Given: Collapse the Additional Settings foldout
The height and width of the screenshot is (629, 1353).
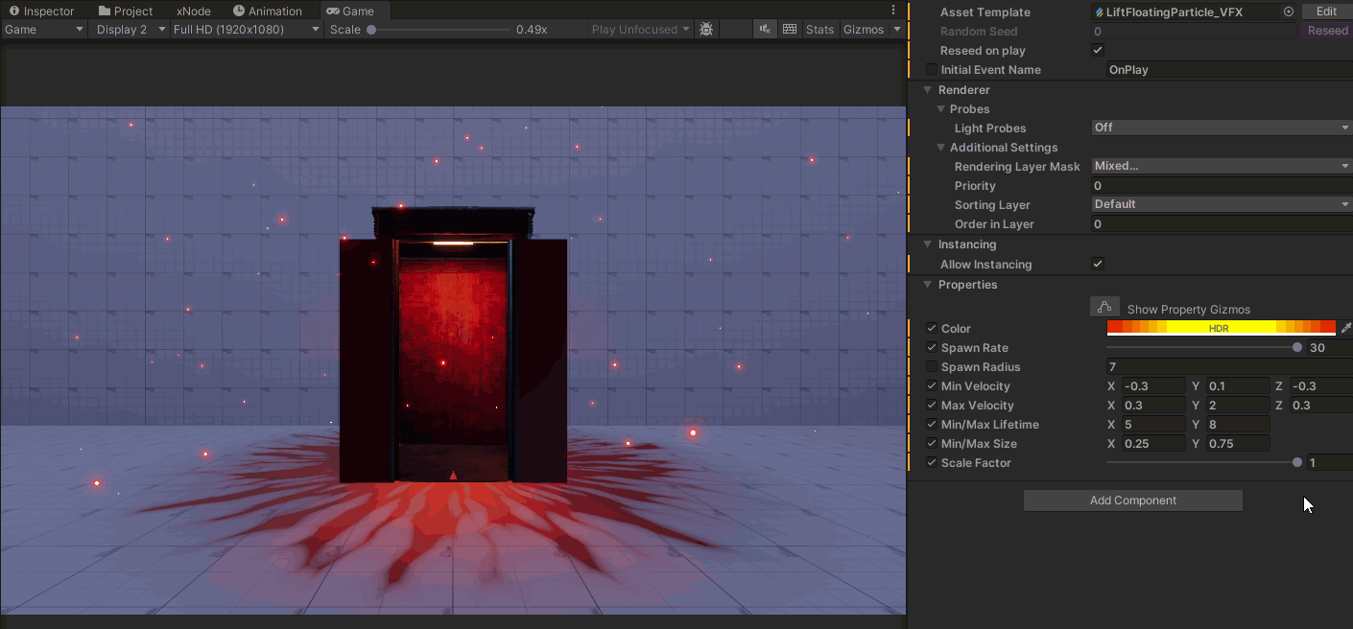Looking at the screenshot, I should pos(940,147).
